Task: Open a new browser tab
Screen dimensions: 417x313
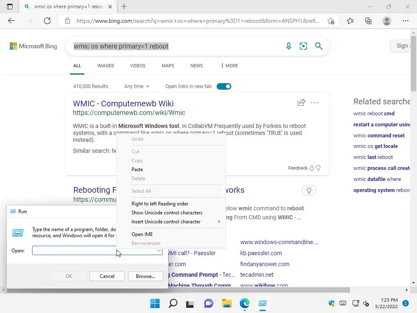Action: pos(124,7)
